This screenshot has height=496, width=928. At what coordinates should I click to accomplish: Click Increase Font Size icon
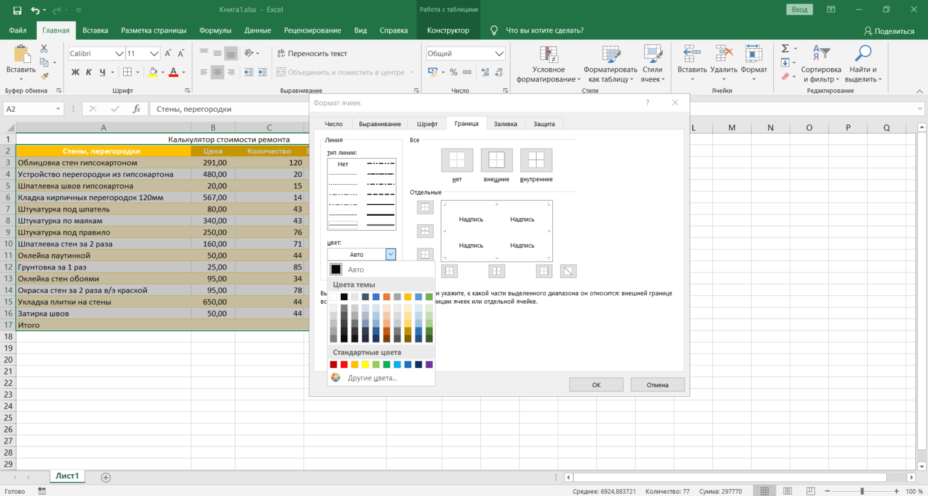click(168, 53)
